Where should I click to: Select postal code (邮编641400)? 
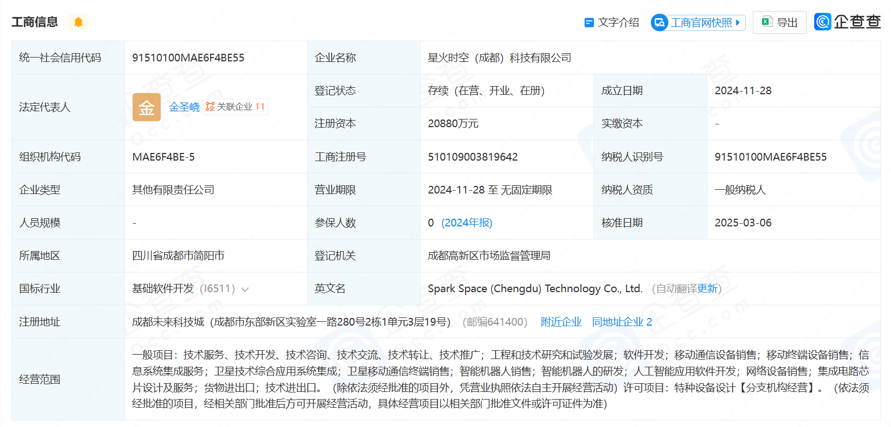(x=495, y=322)
